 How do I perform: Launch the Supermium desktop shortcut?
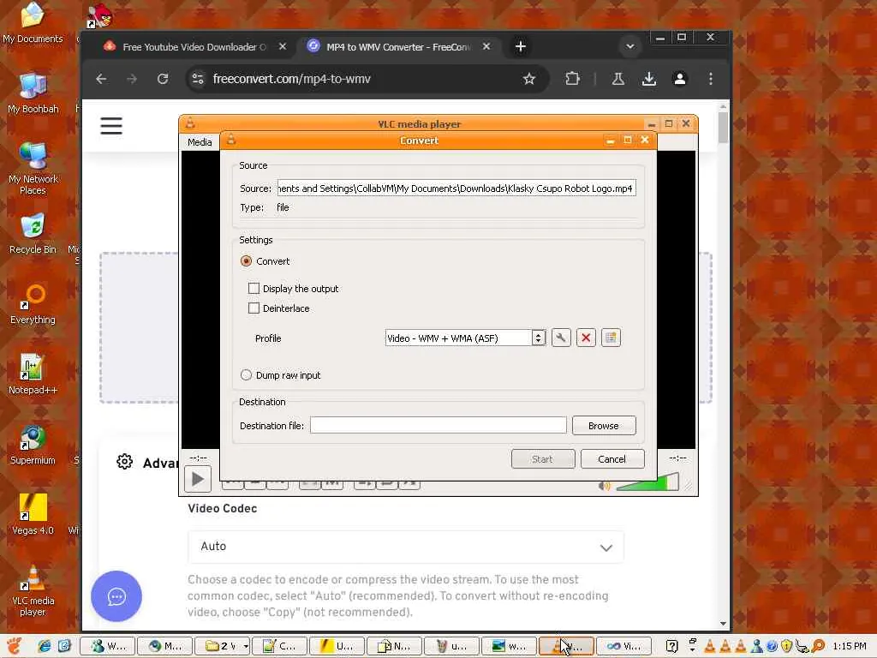click(33, 445)
